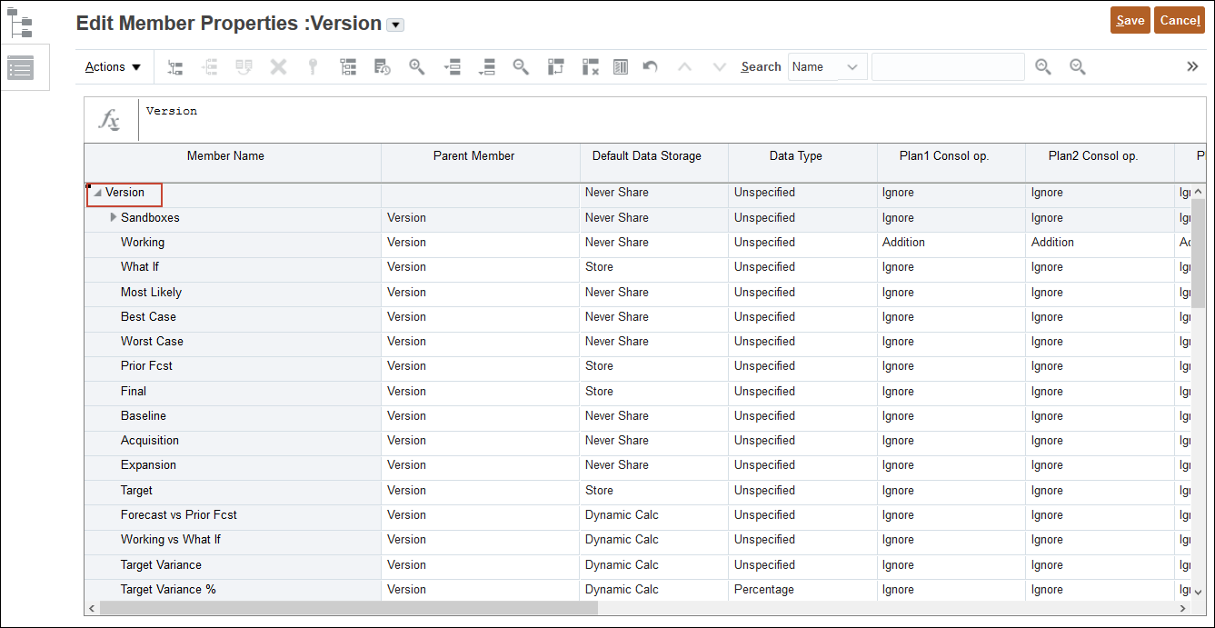Click the Zoom In magnifier toolbar icon
Viewport: 1215px width, 628px height.
click(x=417, y=66)
